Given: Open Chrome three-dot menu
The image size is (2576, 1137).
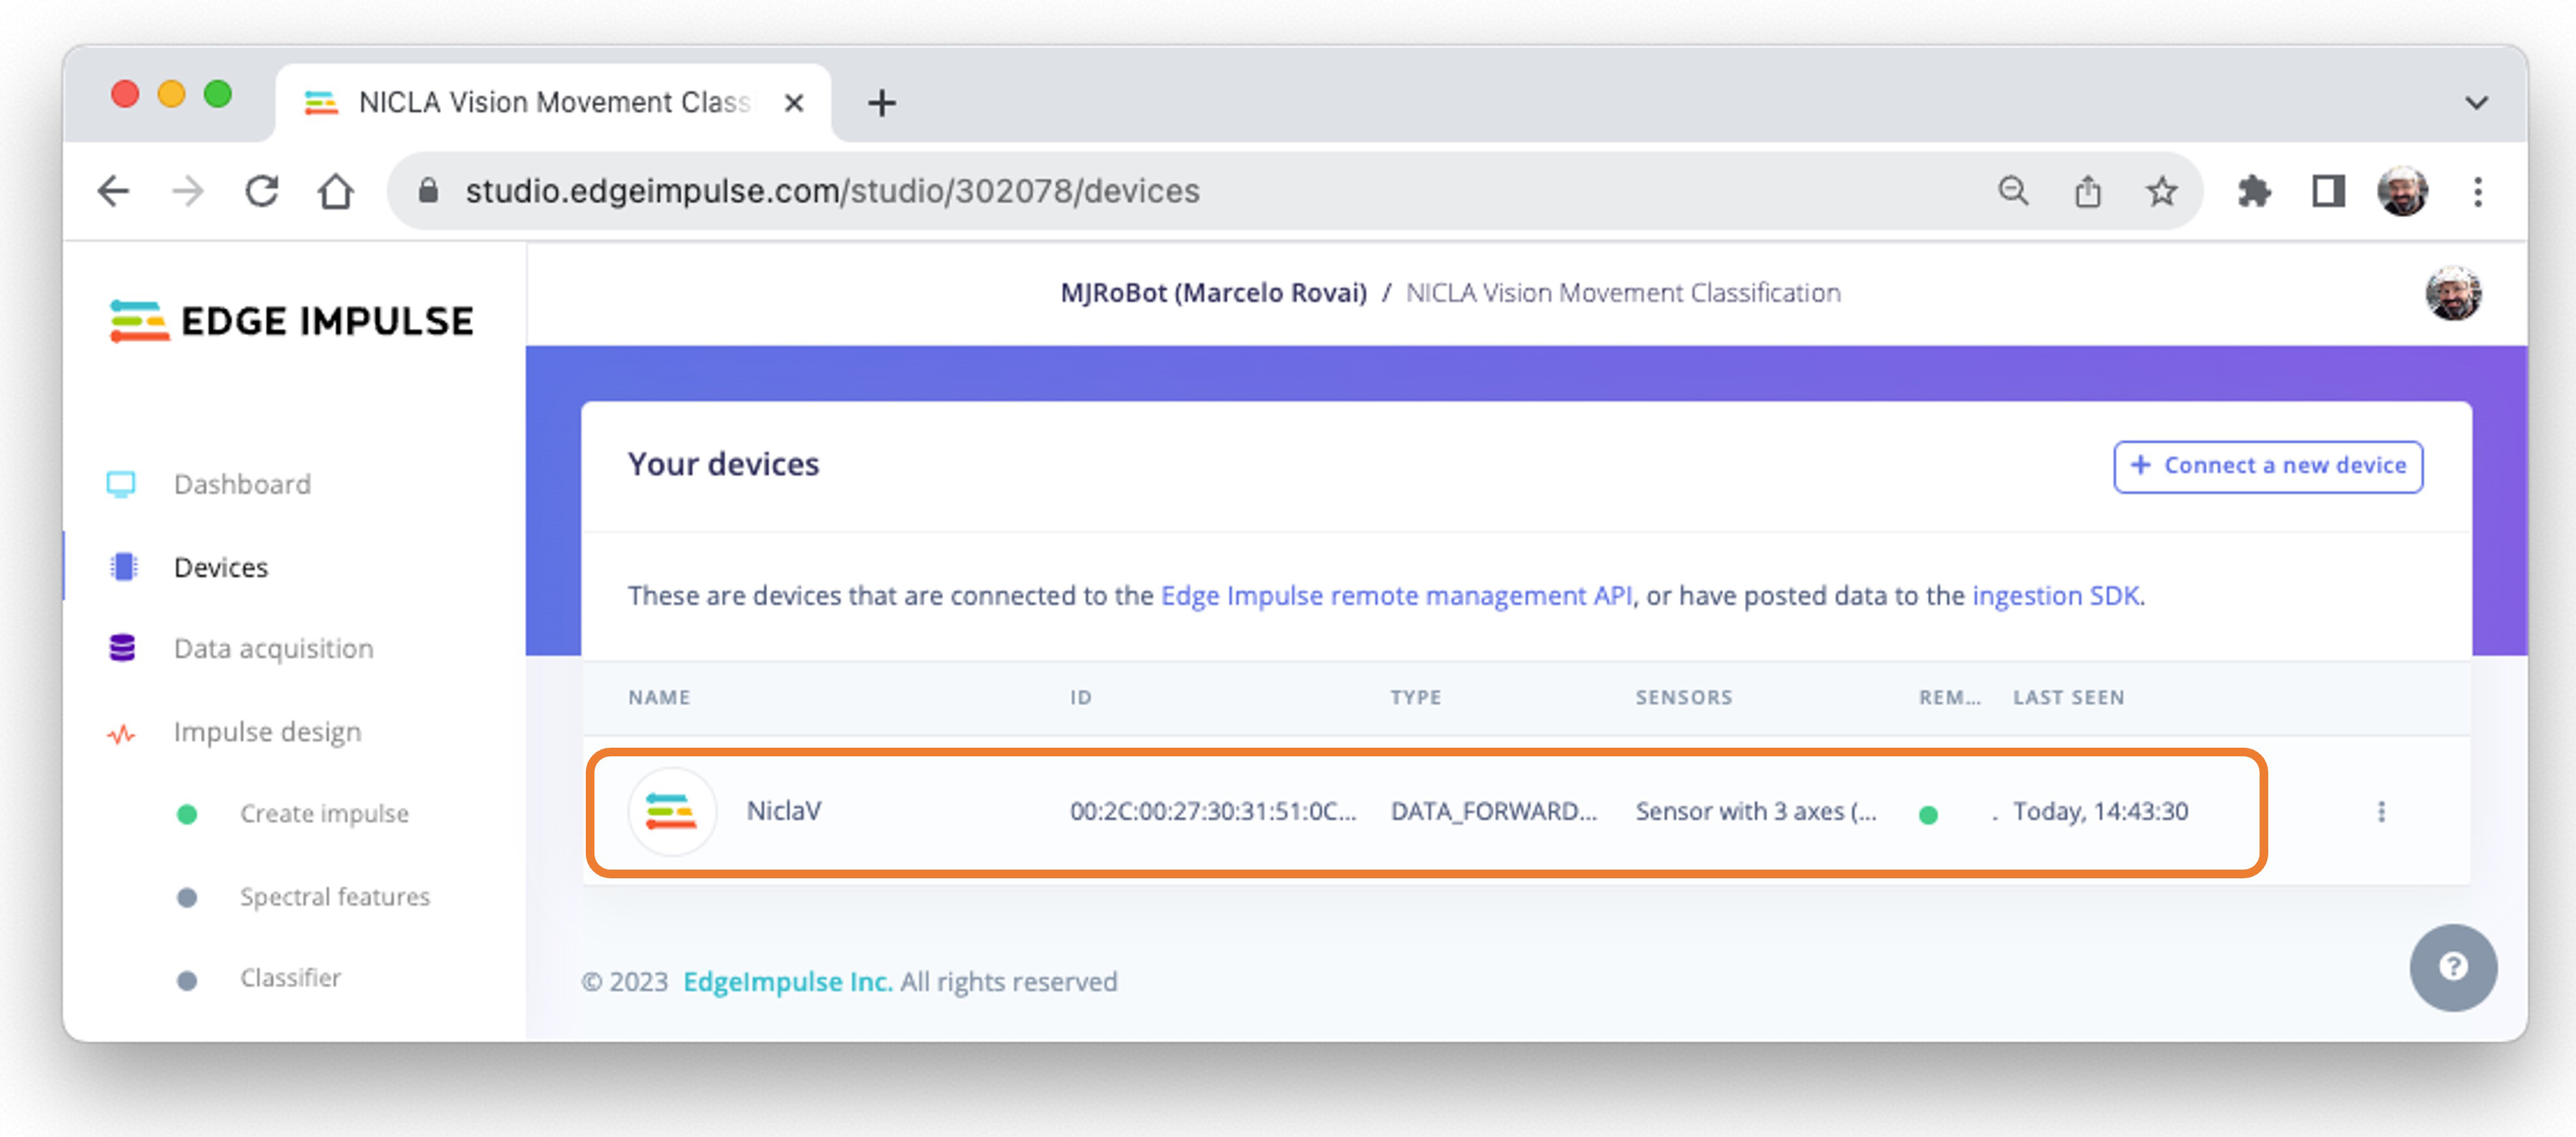Looking at the screenshot, I should pyautogui.click(x=2477, y=191).
